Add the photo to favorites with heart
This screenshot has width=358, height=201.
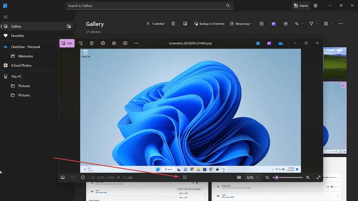[73, 177]
